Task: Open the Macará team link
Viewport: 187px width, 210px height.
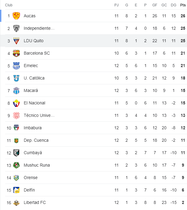Action: [x=31, y=90]
